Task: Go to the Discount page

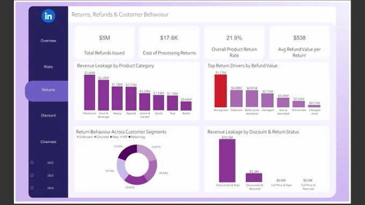Action: [48, 115]
